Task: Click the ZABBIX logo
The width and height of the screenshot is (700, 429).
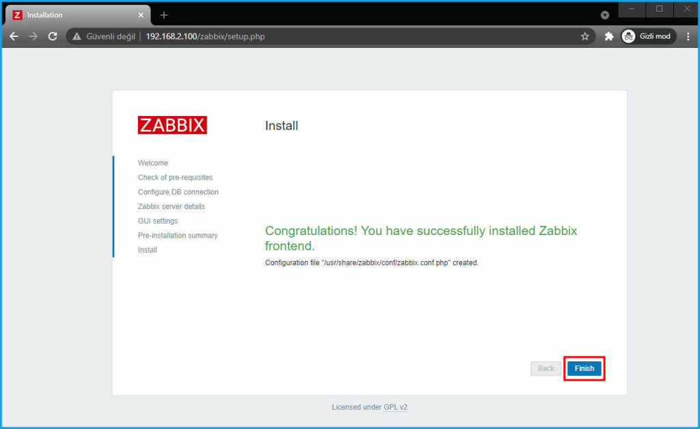Action: (172, 125)
